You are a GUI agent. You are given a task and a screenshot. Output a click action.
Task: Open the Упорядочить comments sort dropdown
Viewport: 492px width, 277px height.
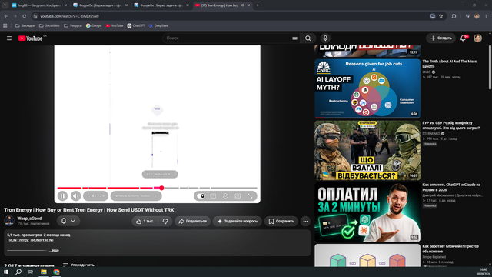(x=78, y=265)
